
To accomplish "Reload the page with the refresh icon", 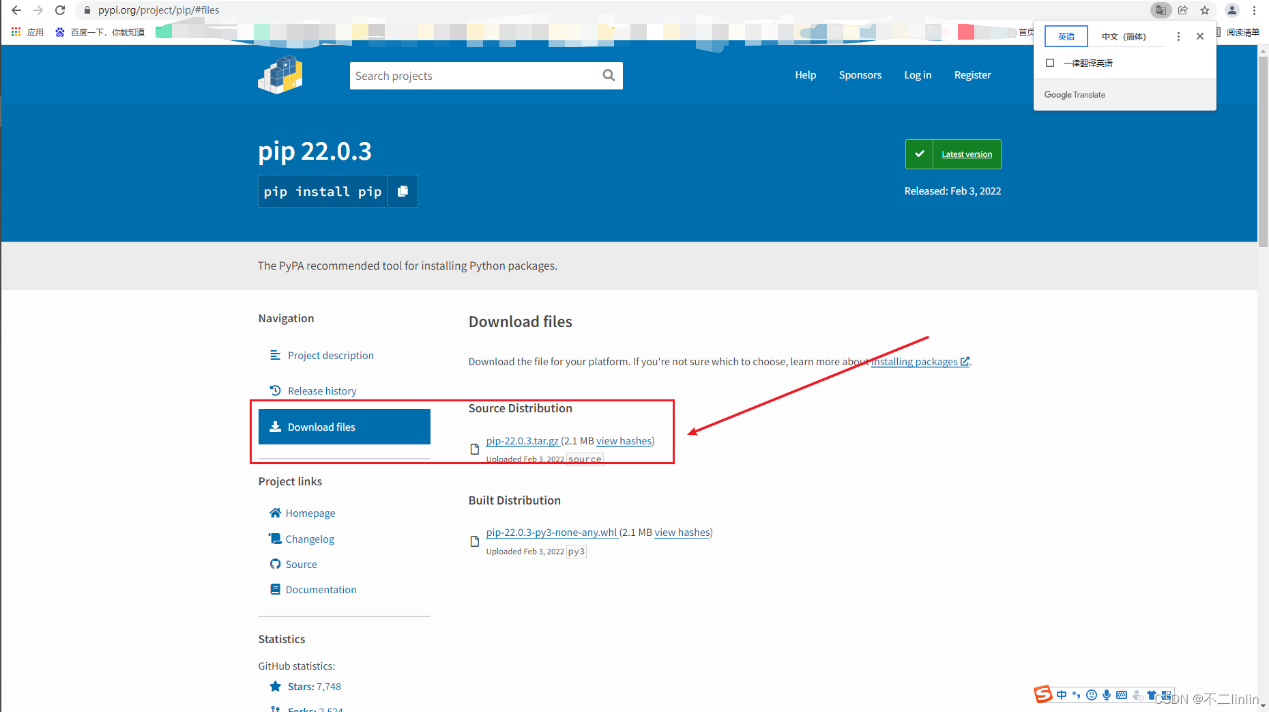I will pyautogui.click(x=60, y=10).
